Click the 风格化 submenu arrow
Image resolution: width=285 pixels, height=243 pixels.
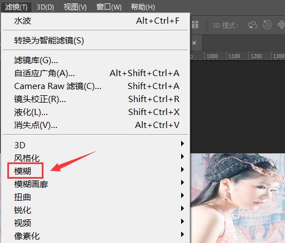(182, 157)
